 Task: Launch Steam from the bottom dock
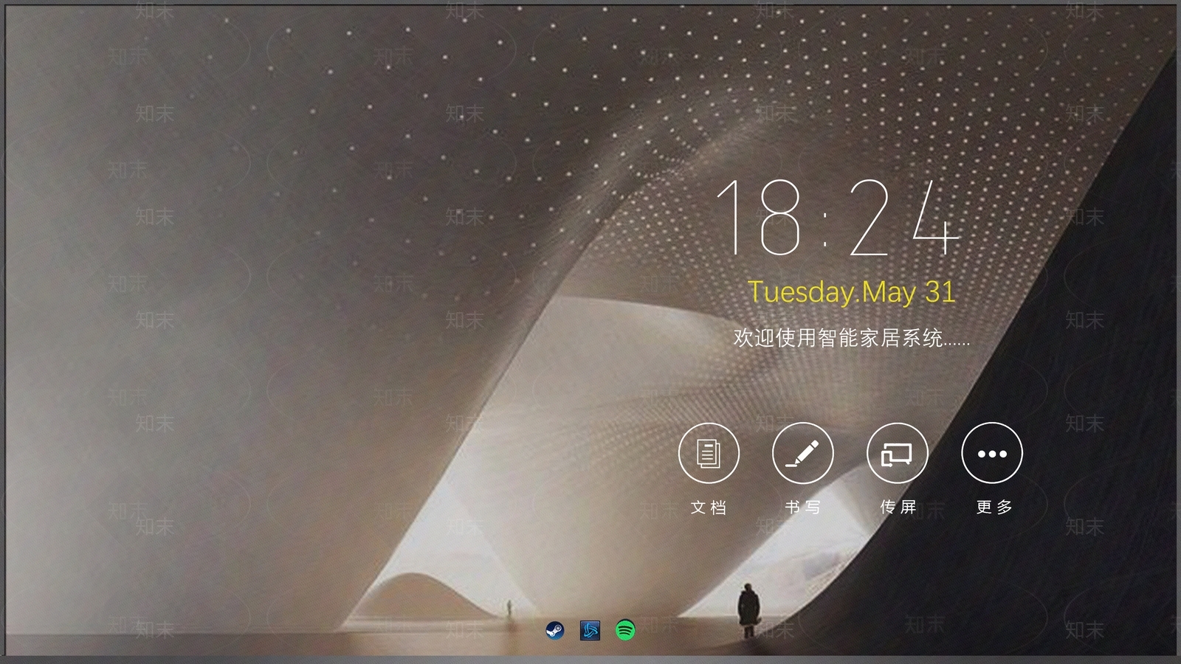pyautogui.click(x=555, y=630)
